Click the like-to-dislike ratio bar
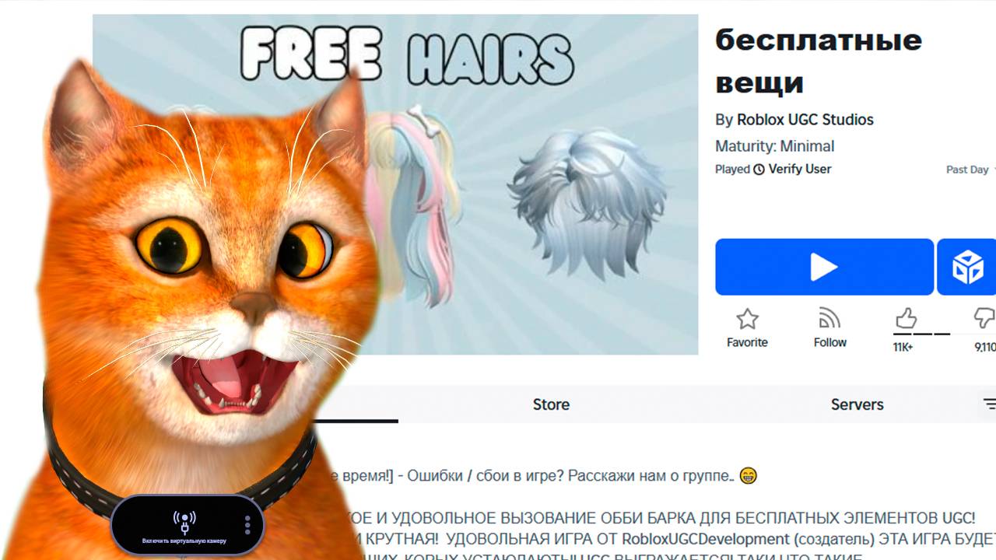This screenshot has width=996, height=560. 921,334
